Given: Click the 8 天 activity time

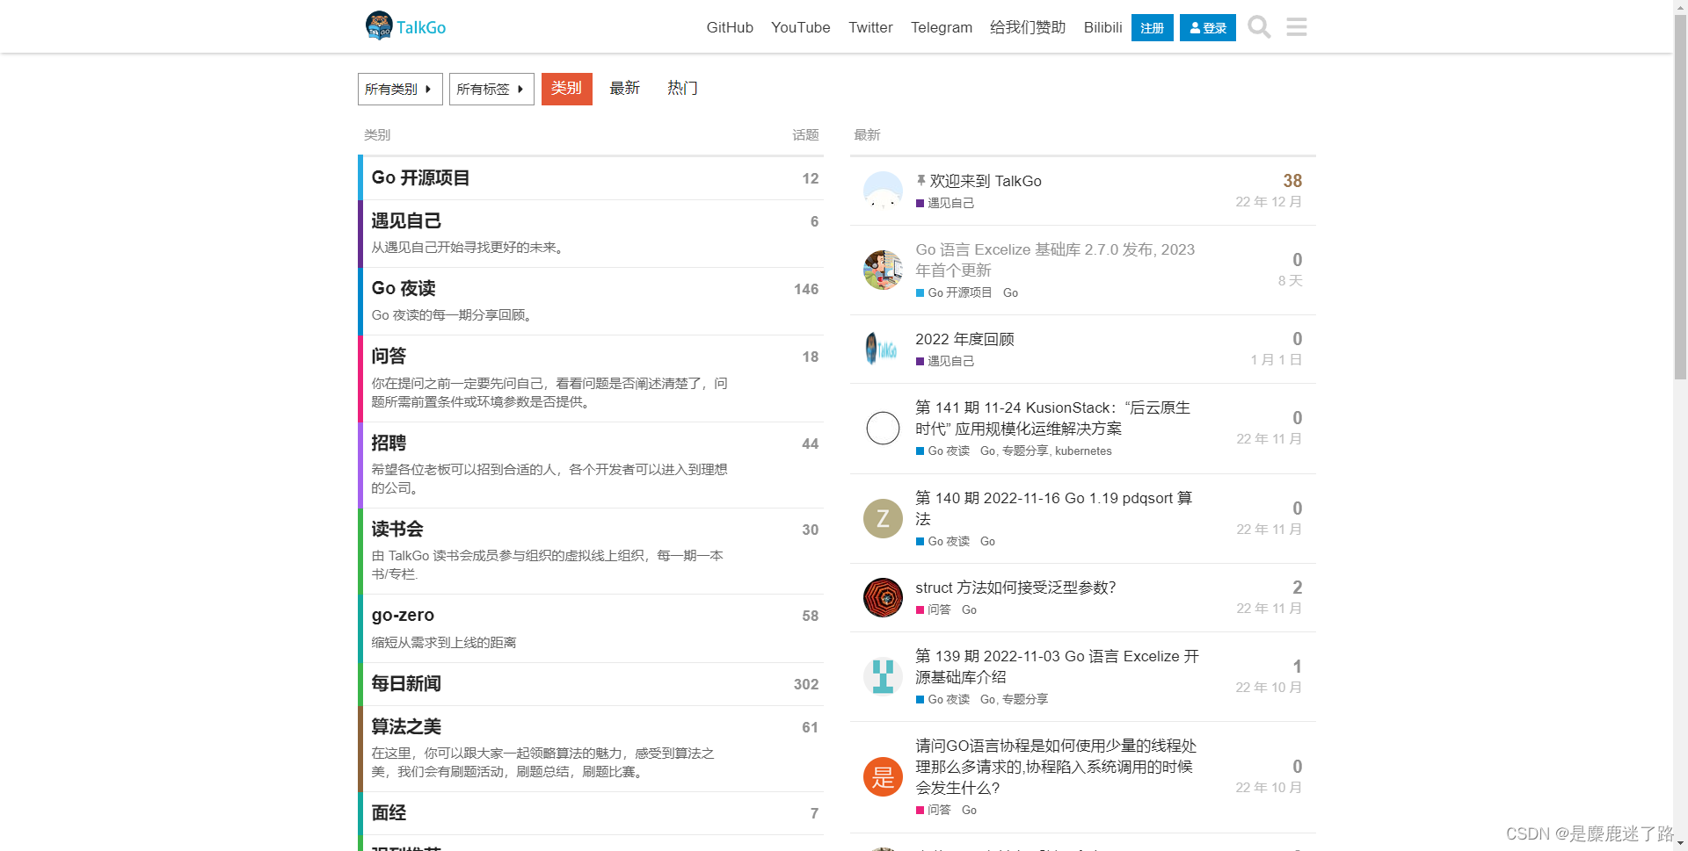Looking at the screenshot, I should 1290,281.
